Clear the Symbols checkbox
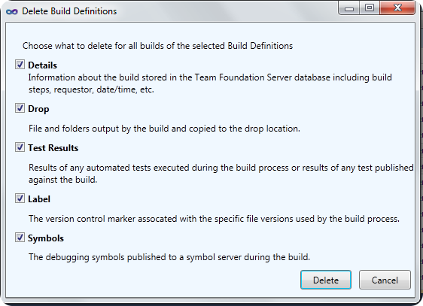The width and height of the screenshot is (423, 306). 20,238
